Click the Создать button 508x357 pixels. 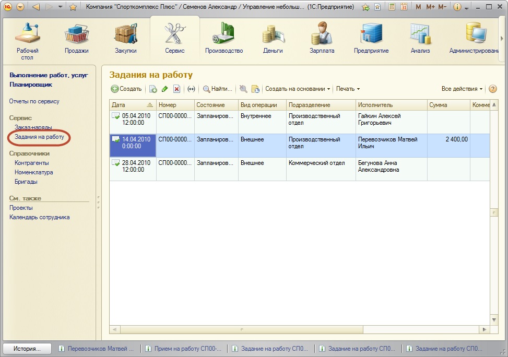tap(126, 89)
